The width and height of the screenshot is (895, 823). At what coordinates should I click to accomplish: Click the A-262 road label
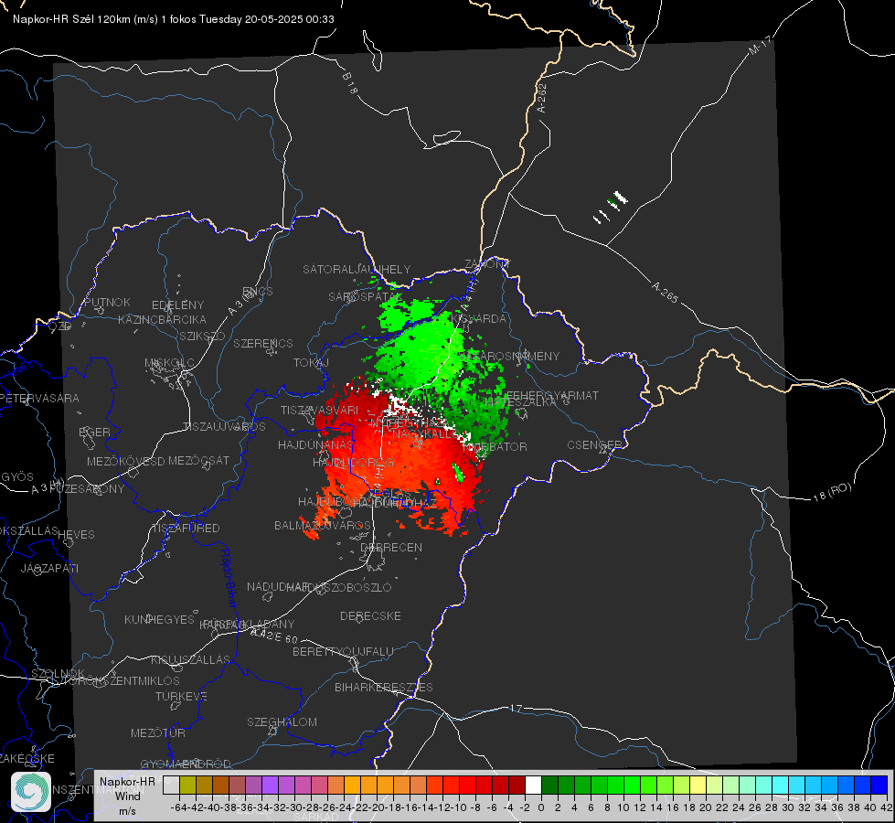click(x=542, y=98)
